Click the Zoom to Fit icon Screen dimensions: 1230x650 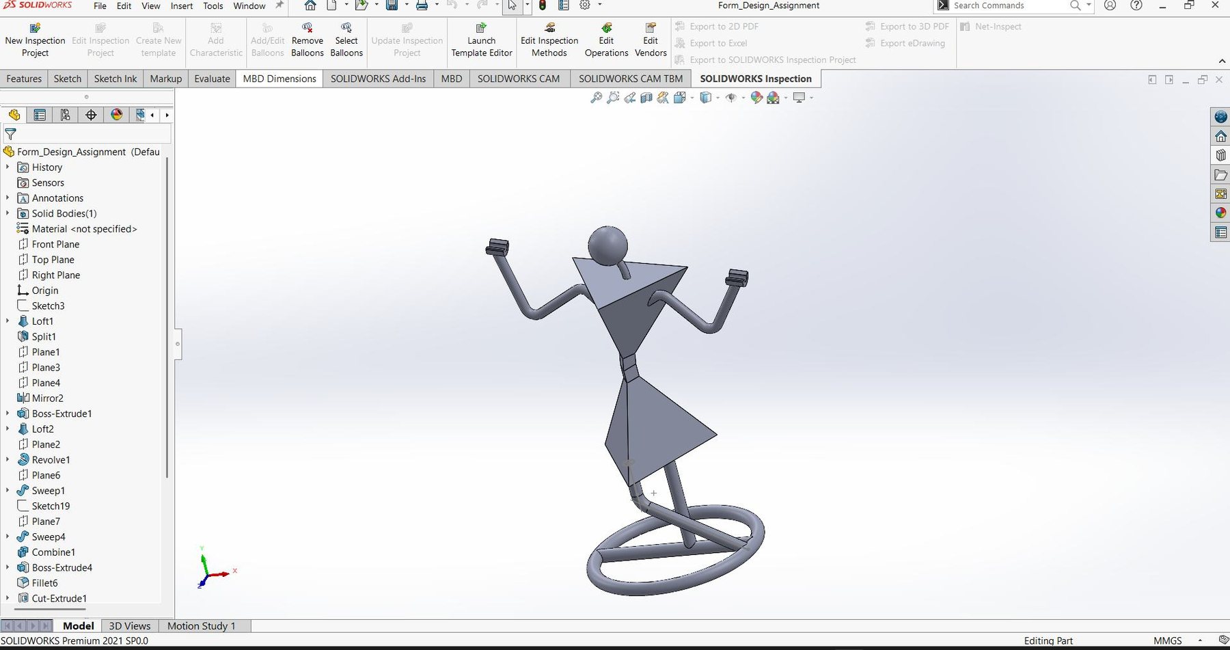tap(596, 98)
